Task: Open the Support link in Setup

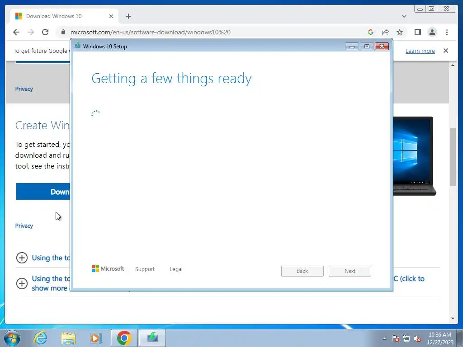Action: tap(145, 269)
